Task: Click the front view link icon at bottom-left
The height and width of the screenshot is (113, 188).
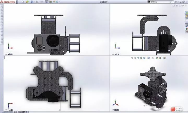Action: 6,54
